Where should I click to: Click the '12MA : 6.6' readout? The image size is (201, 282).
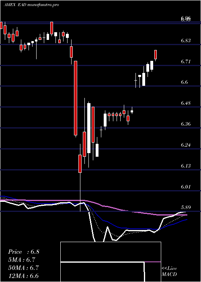point(23,276)
